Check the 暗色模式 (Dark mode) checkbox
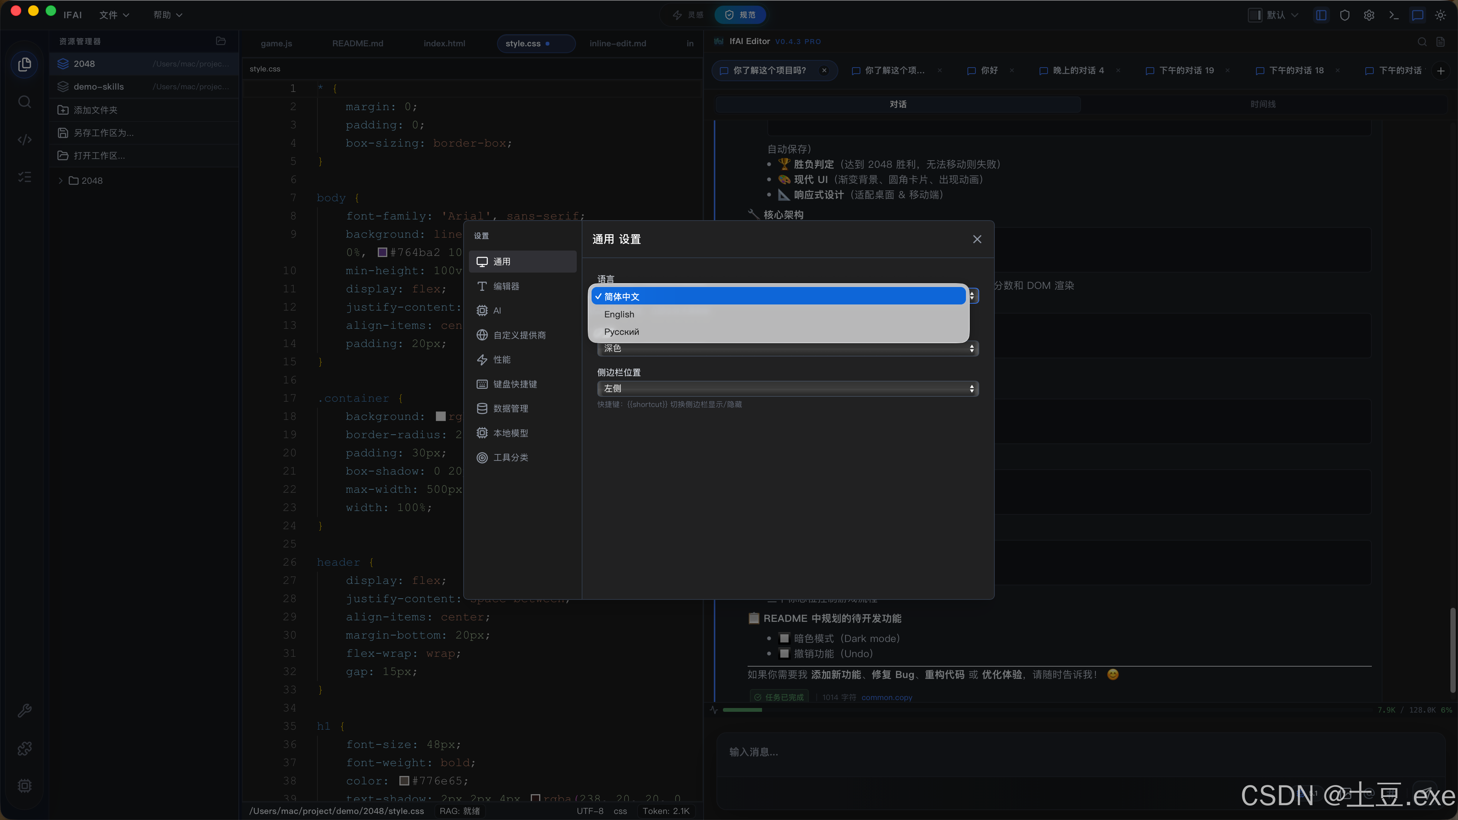Viewport: 1458px width, 820px height. [784, 638]
